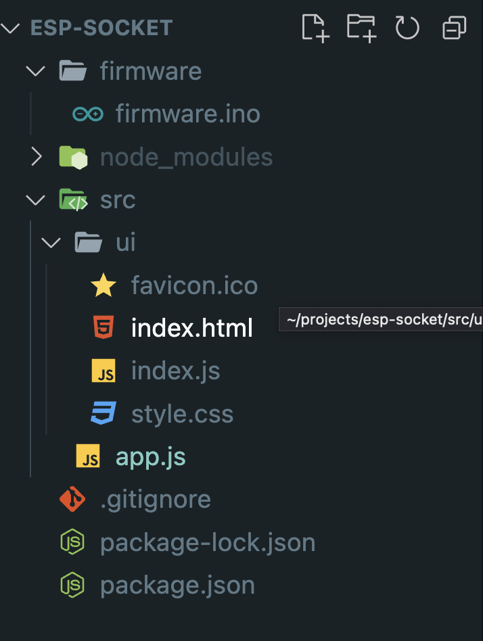Collapse the ESP-SOCKET project root
The width and height of the screenshot is (483, 641).
pos(11,28)
